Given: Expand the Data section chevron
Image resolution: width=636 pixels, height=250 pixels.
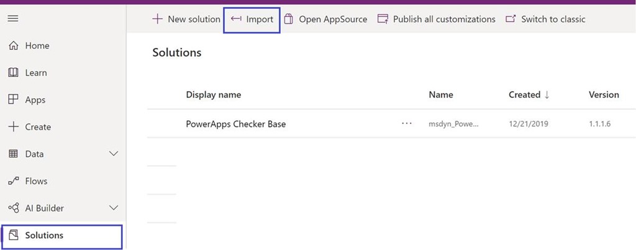Looking at the screenshot, I should tap(114, 154).
